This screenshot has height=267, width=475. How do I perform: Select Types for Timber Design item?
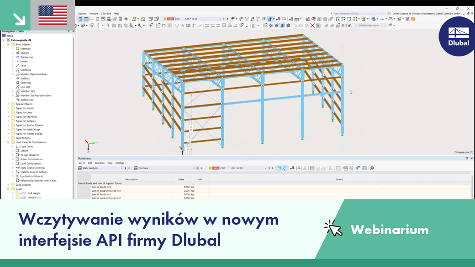(29, 133)
